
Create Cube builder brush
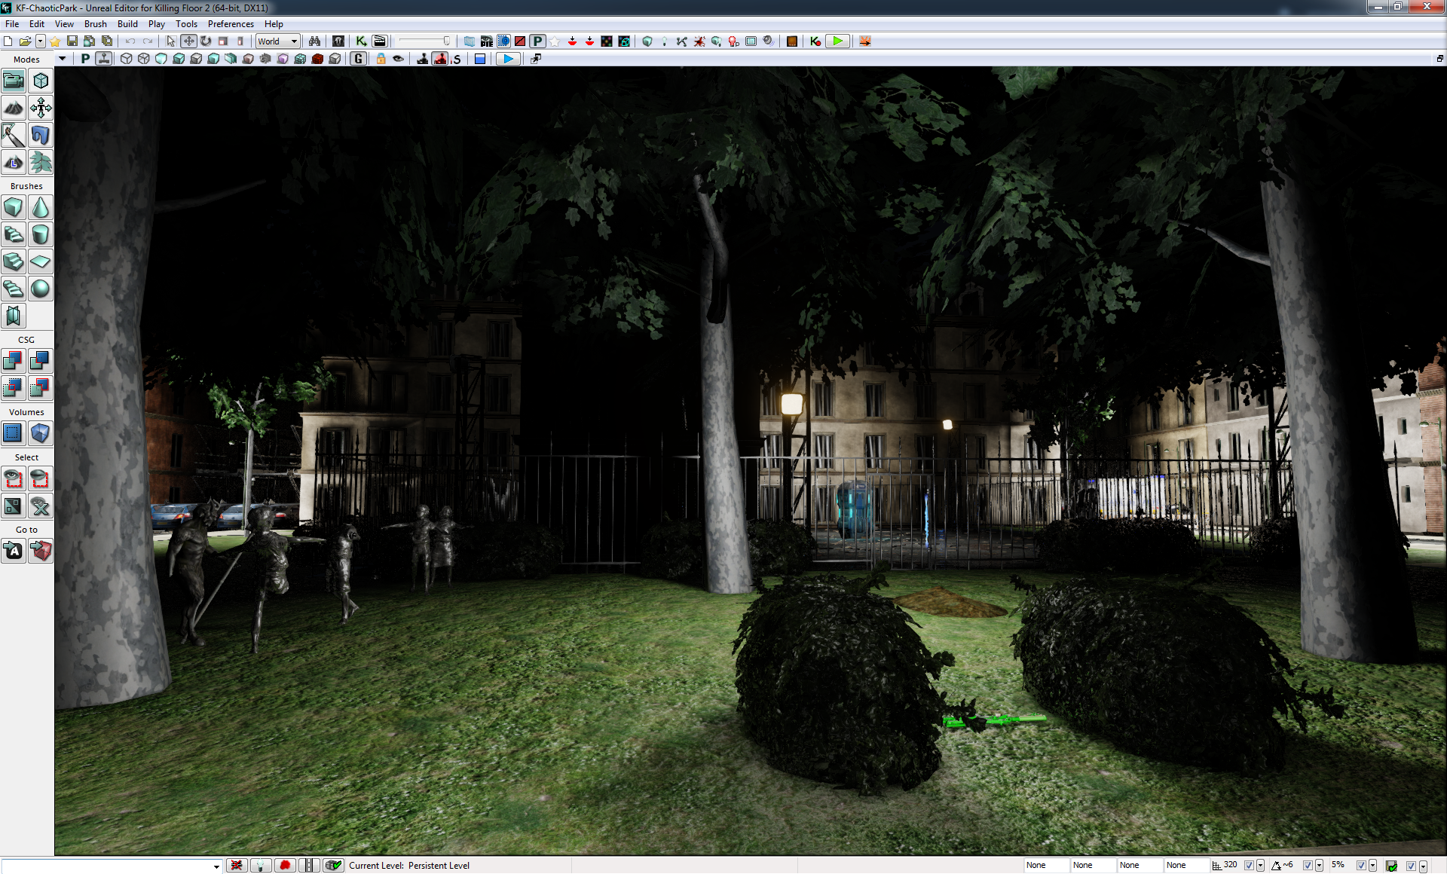(14, 207)
